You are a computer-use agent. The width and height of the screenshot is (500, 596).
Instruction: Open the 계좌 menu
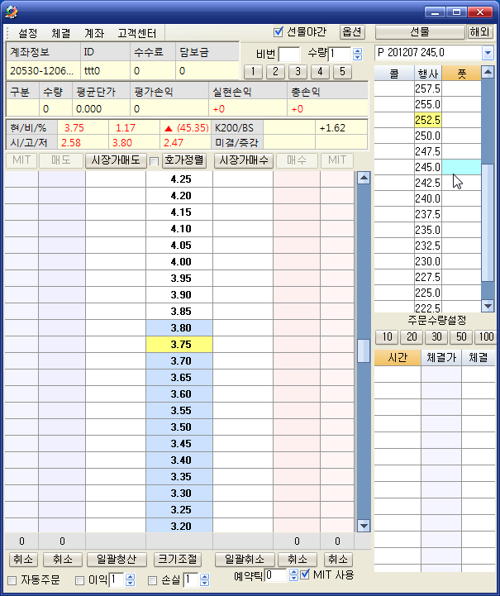pyautogui.click(x=94, y=33)
